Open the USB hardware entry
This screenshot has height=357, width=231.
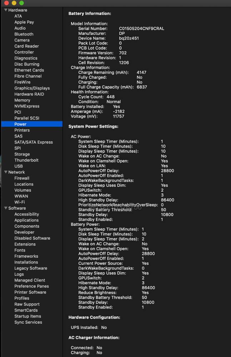click(x=19, y=166)
